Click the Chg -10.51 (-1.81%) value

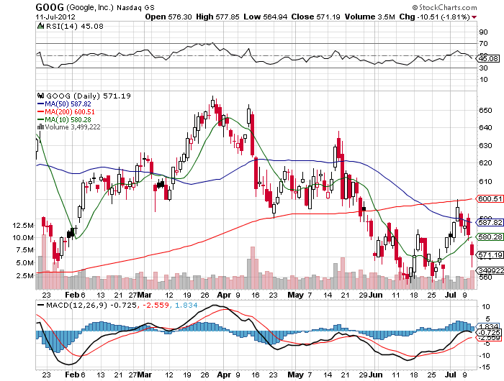coord(435,17)
